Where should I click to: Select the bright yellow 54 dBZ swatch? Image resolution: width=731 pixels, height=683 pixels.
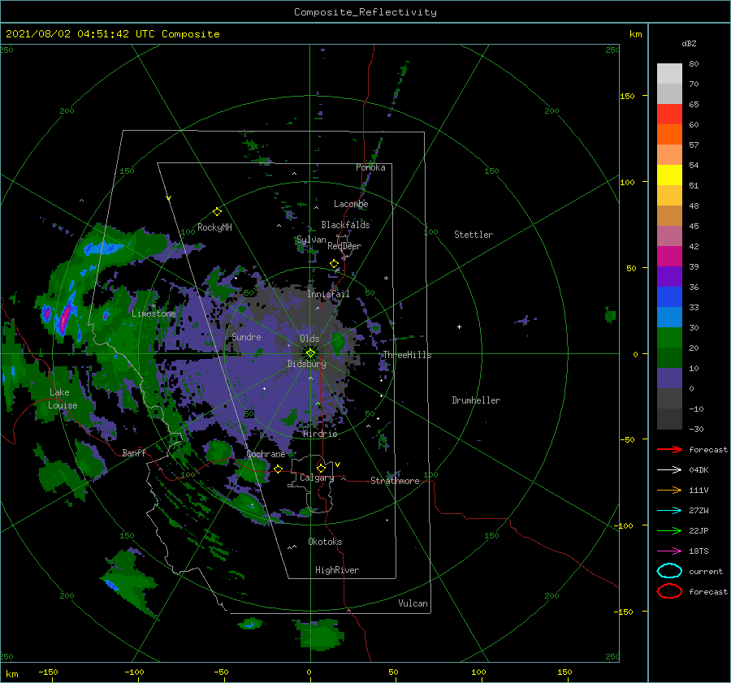pos(669,175)
